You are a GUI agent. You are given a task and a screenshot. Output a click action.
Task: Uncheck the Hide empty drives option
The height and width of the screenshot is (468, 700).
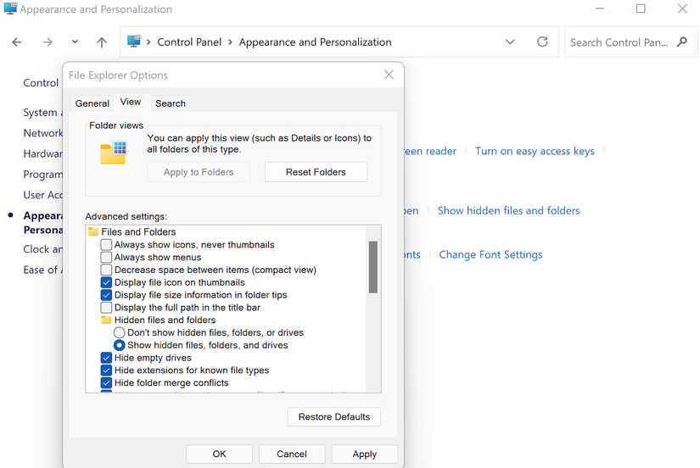106,358
